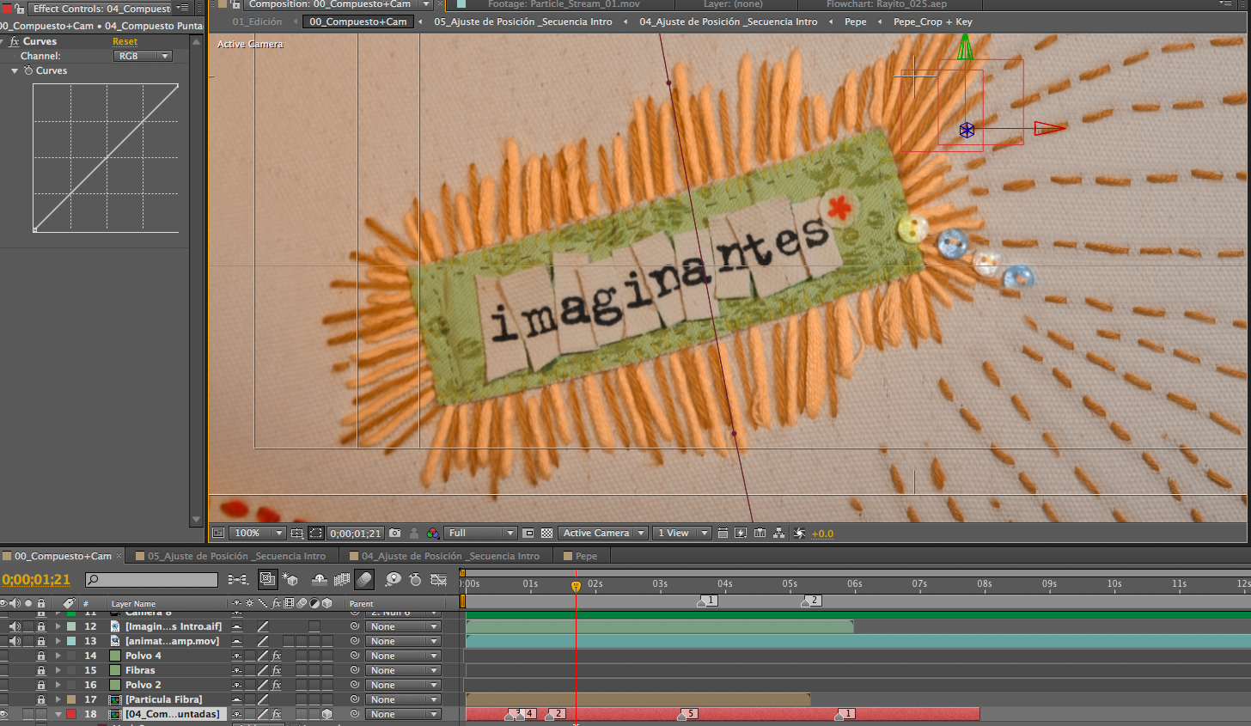1251x726 pixels.
Task: Select 00_Compuesto+Cam timeline tab
Action: point(63,556)
